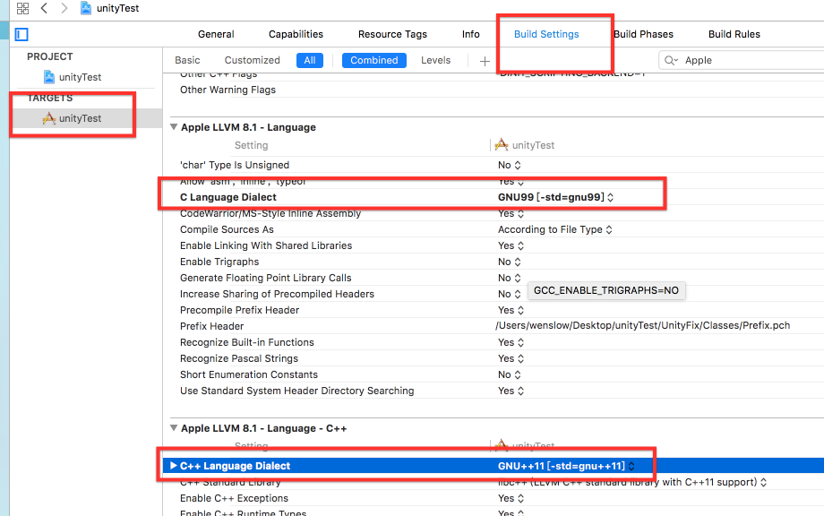Image resolution: width=824 pixels, height=516 pixels.
Task: Open the Build Rules tab
Action: [x=734, y=34]
